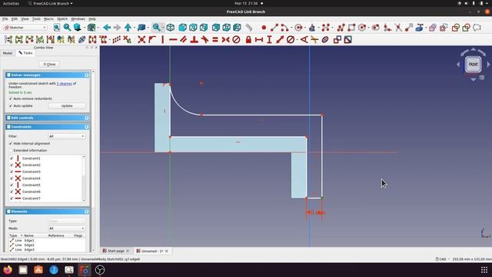This screenshot has height=277, width=492.
Task: Toggle Auto update checkbox
Action: [x=10, y=106]
